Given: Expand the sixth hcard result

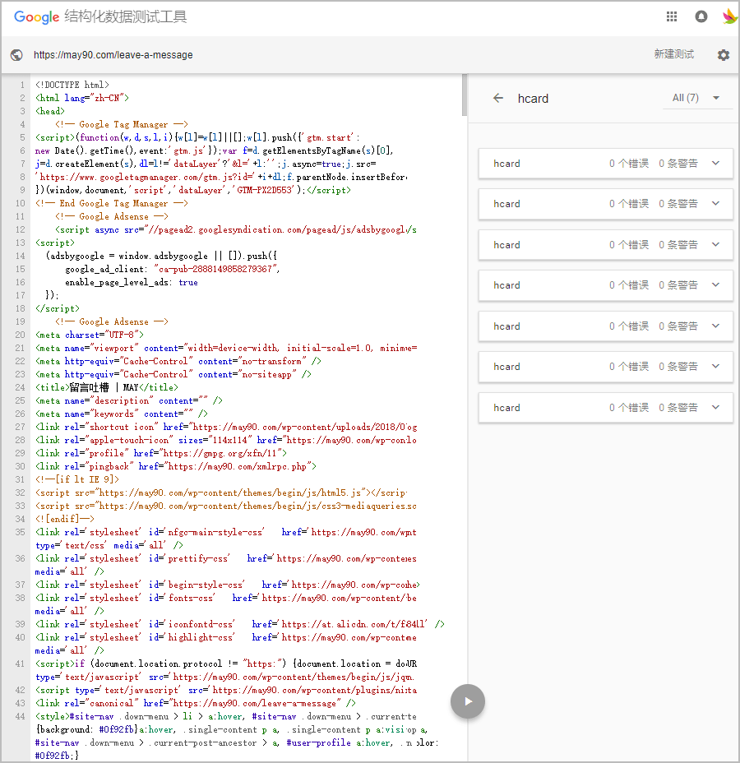Looking at the screenshot, I should tap(715, 367).
